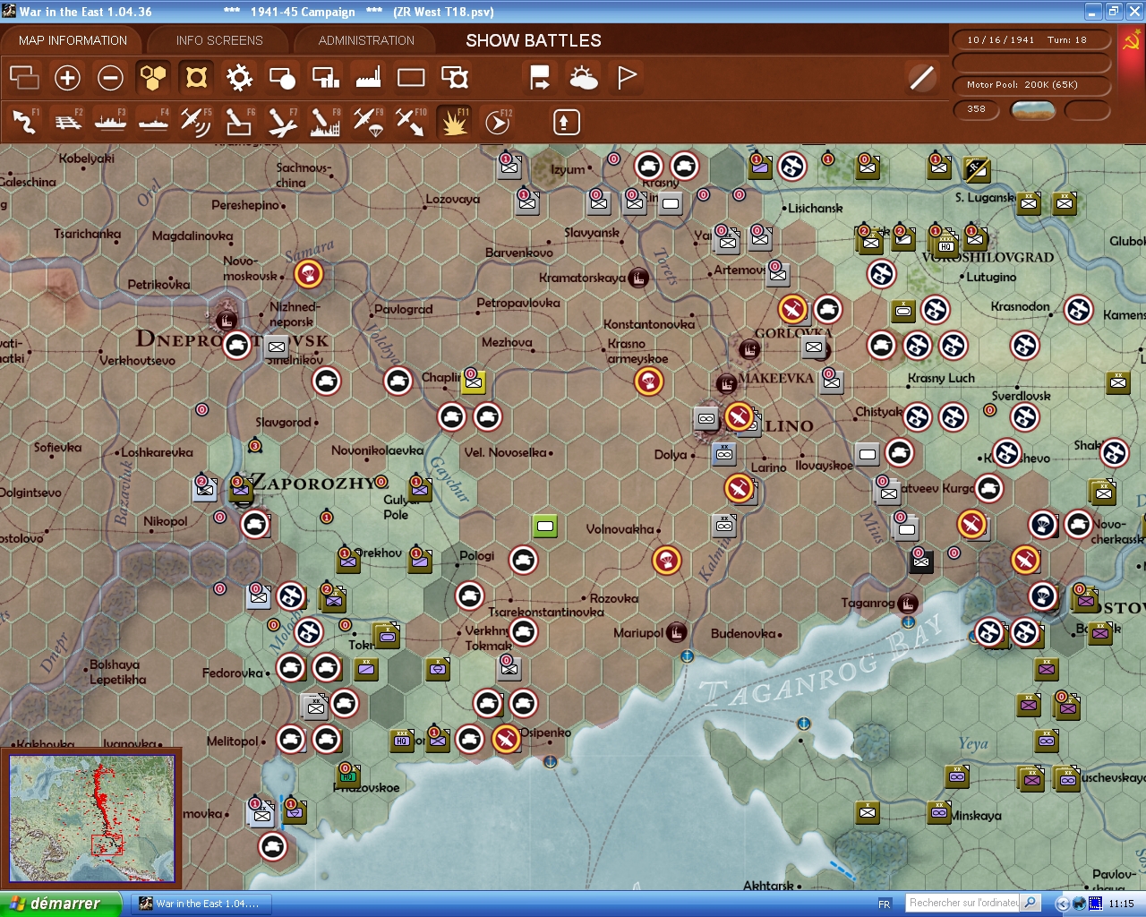Select the F9 air transport mode icon

tap(368, 122)
